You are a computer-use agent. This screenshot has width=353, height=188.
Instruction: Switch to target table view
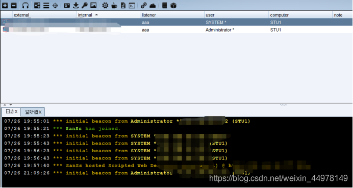coord(55,6)
